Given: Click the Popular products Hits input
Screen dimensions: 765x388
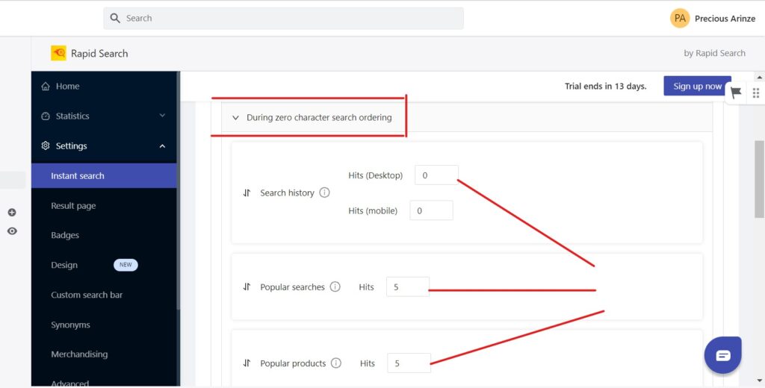Looking at the screenshot, I should point(409,363).
